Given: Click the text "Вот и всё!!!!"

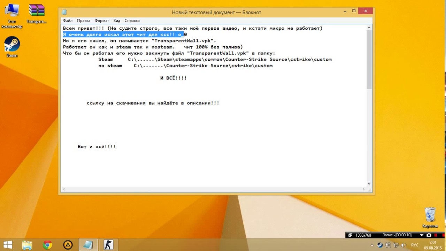Looking at the screenshot, I should point(97,147).
